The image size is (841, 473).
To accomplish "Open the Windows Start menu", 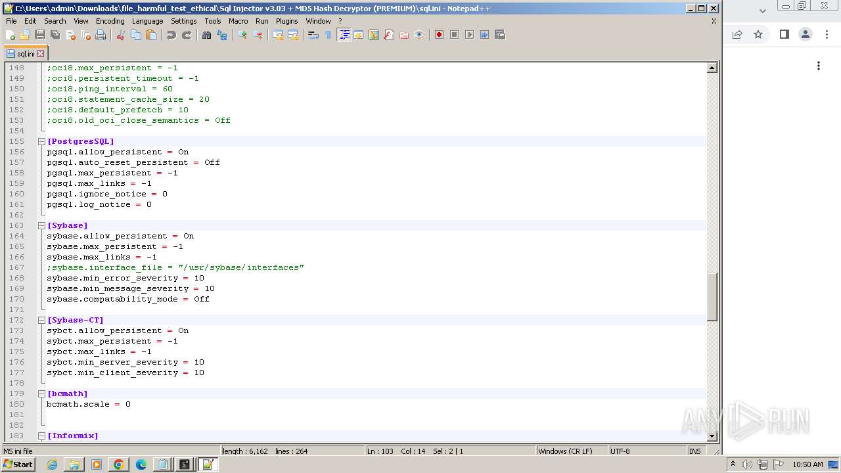I will tap(18, 464).
